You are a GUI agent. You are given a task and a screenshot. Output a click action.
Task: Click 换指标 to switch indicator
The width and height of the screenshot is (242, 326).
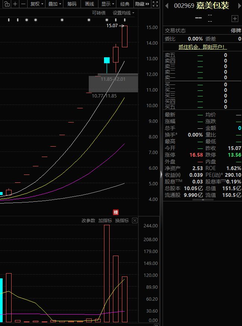pyautogui.click(x=122, y=221)
